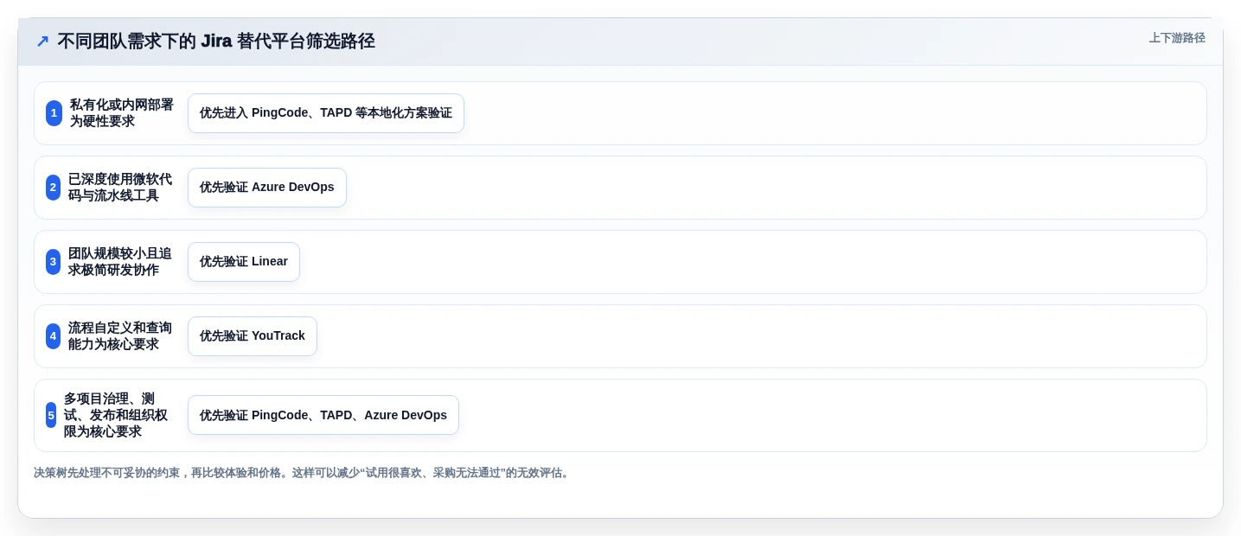Click 优先验证 Azure DevOps chip

267,188
